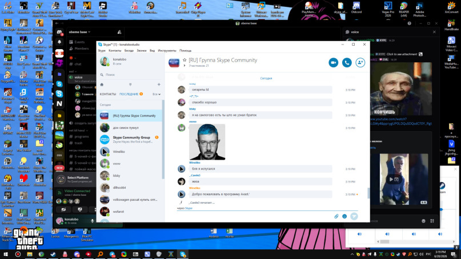Open the Звонки menu
This screenshot has width=461, height=259.
pyautogui.click(x=142, y=51)
